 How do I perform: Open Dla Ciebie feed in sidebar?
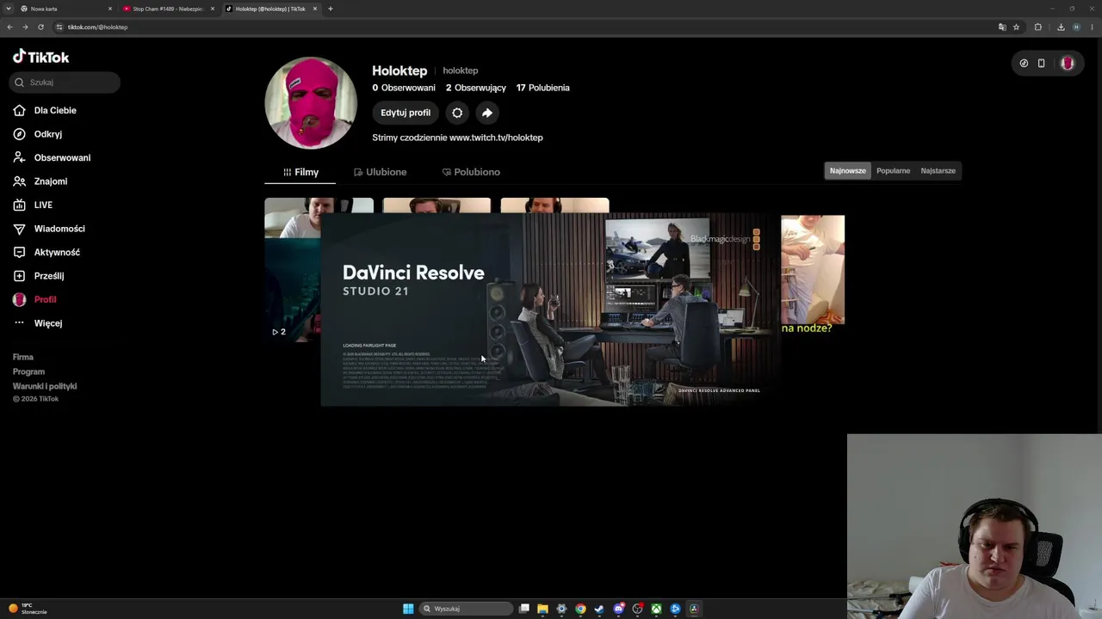(x=45, y=110)
